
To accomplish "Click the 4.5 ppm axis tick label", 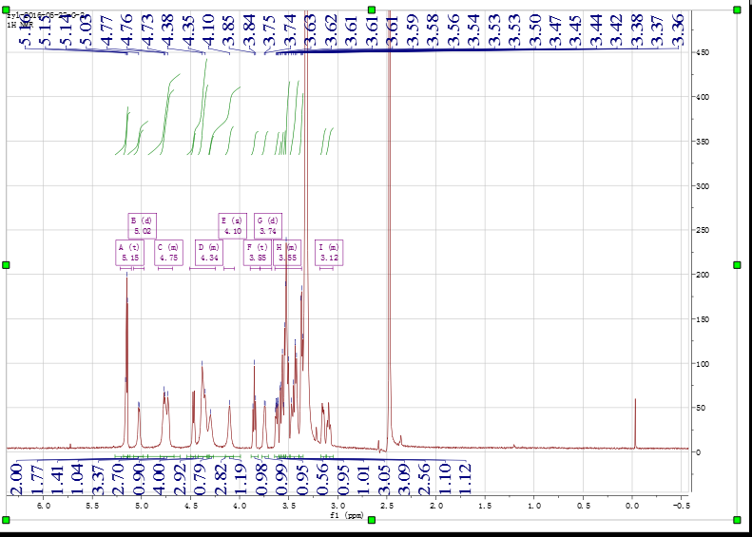I will pos(191,506).
